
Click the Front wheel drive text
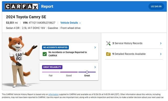[71, 28]
